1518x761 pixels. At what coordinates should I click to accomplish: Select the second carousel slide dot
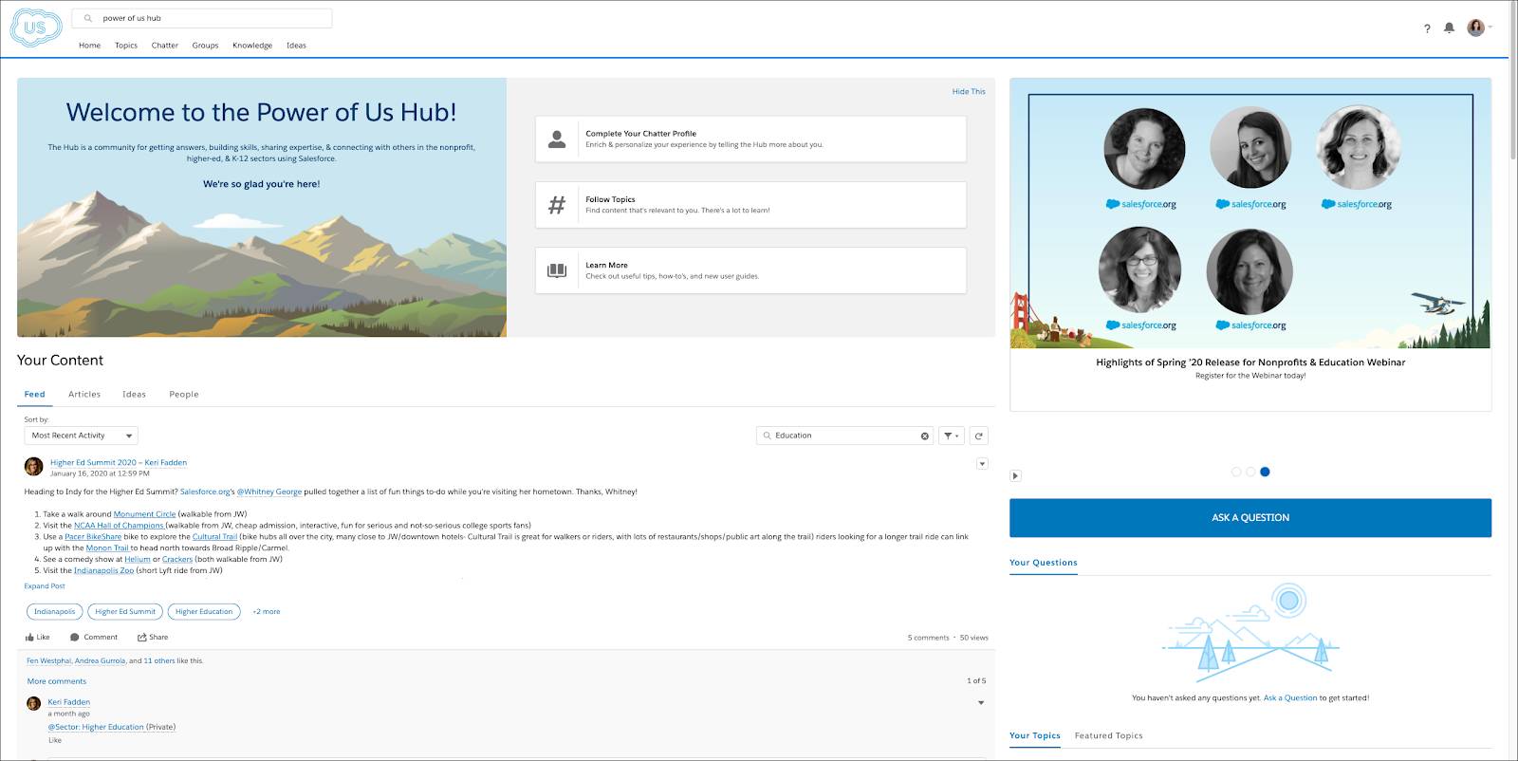(x=1250, y=472)
